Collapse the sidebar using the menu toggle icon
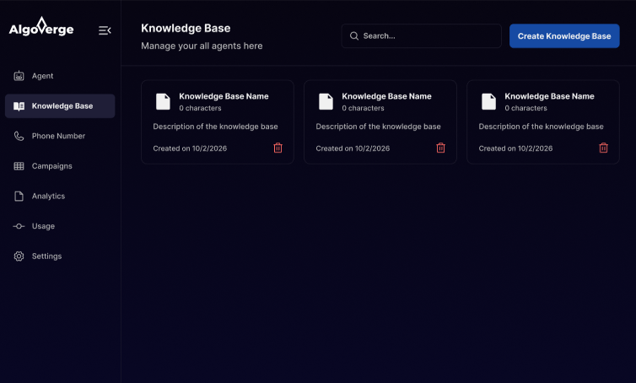The image size is (636, 383). pos(105,30)
